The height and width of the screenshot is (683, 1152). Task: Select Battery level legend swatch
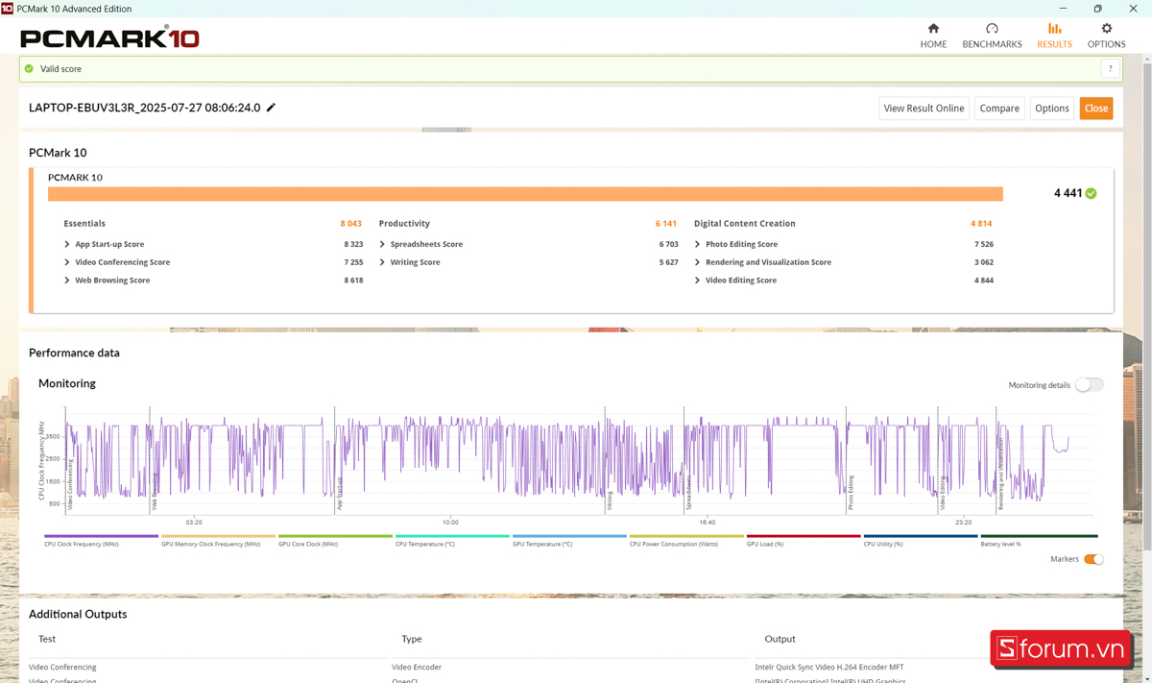pyautogui.click(x=1039, y=536)
